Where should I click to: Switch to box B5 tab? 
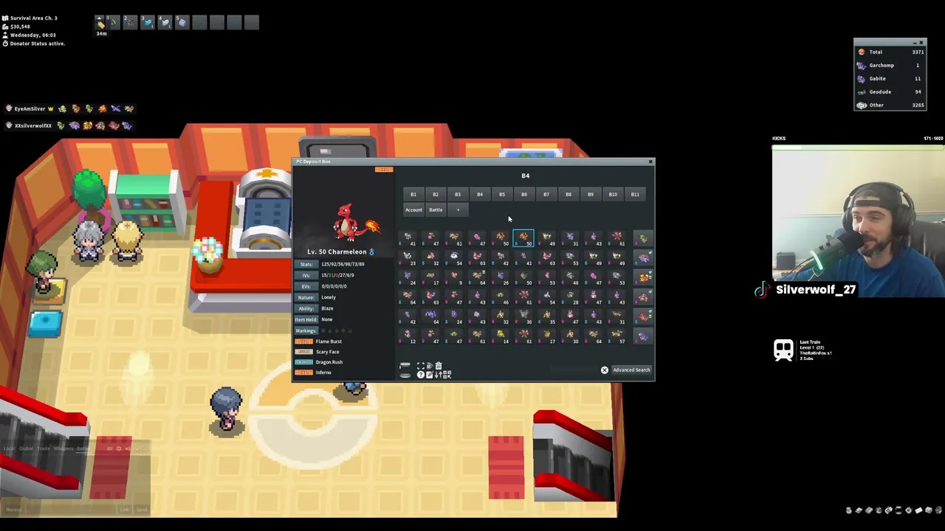(502, 194)
